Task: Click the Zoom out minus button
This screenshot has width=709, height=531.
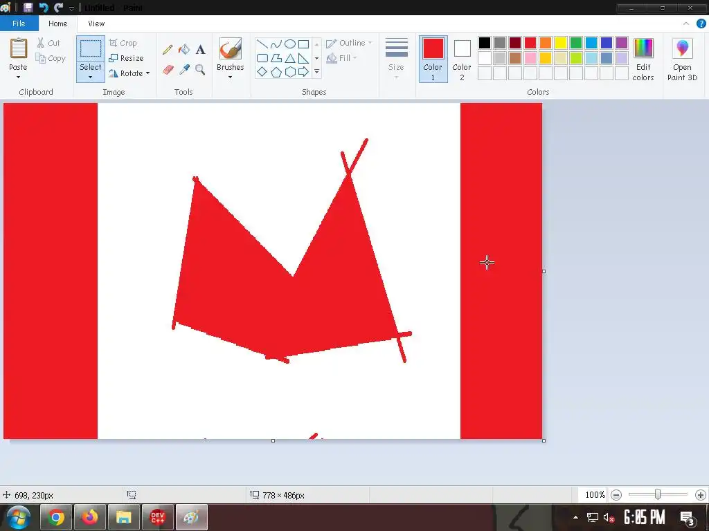Action: tap(616, 495)
